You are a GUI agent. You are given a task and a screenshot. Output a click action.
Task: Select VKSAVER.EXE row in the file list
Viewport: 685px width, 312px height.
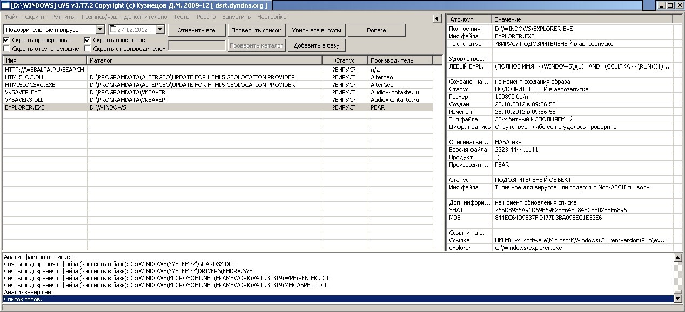click(23, 92)
